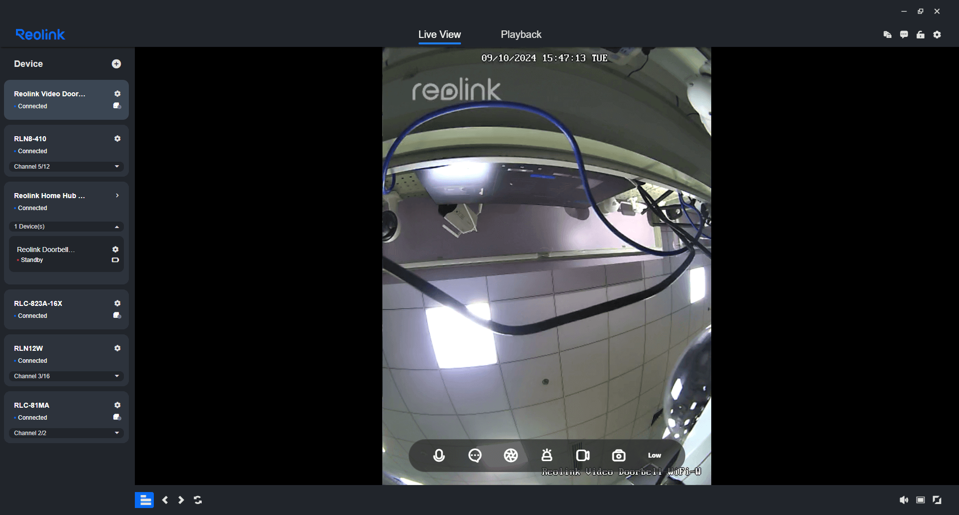Open settings for Reolink Video Doorbell device
The height and width of the screenshot is (515, 959).
(x=117, y=94)
